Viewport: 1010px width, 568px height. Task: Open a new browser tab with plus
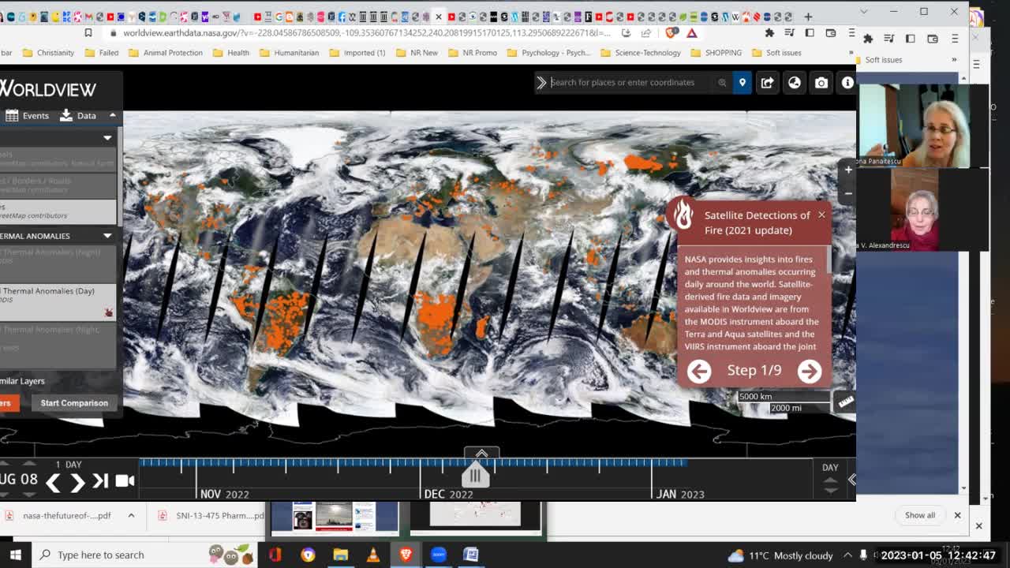click(x=808, y=17)
